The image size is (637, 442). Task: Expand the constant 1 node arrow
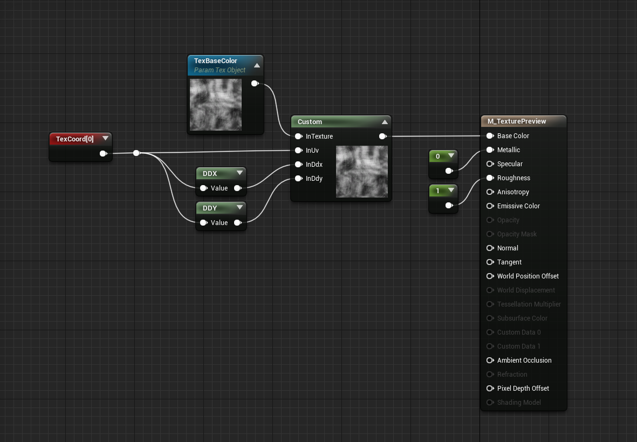click(x=451, y=191)
